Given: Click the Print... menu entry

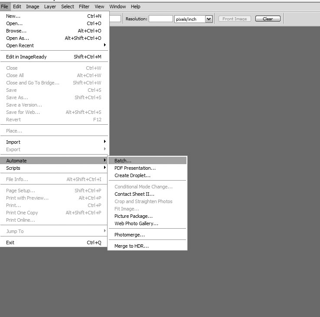Looking at the screenshot, I should (x=54, y=205).
